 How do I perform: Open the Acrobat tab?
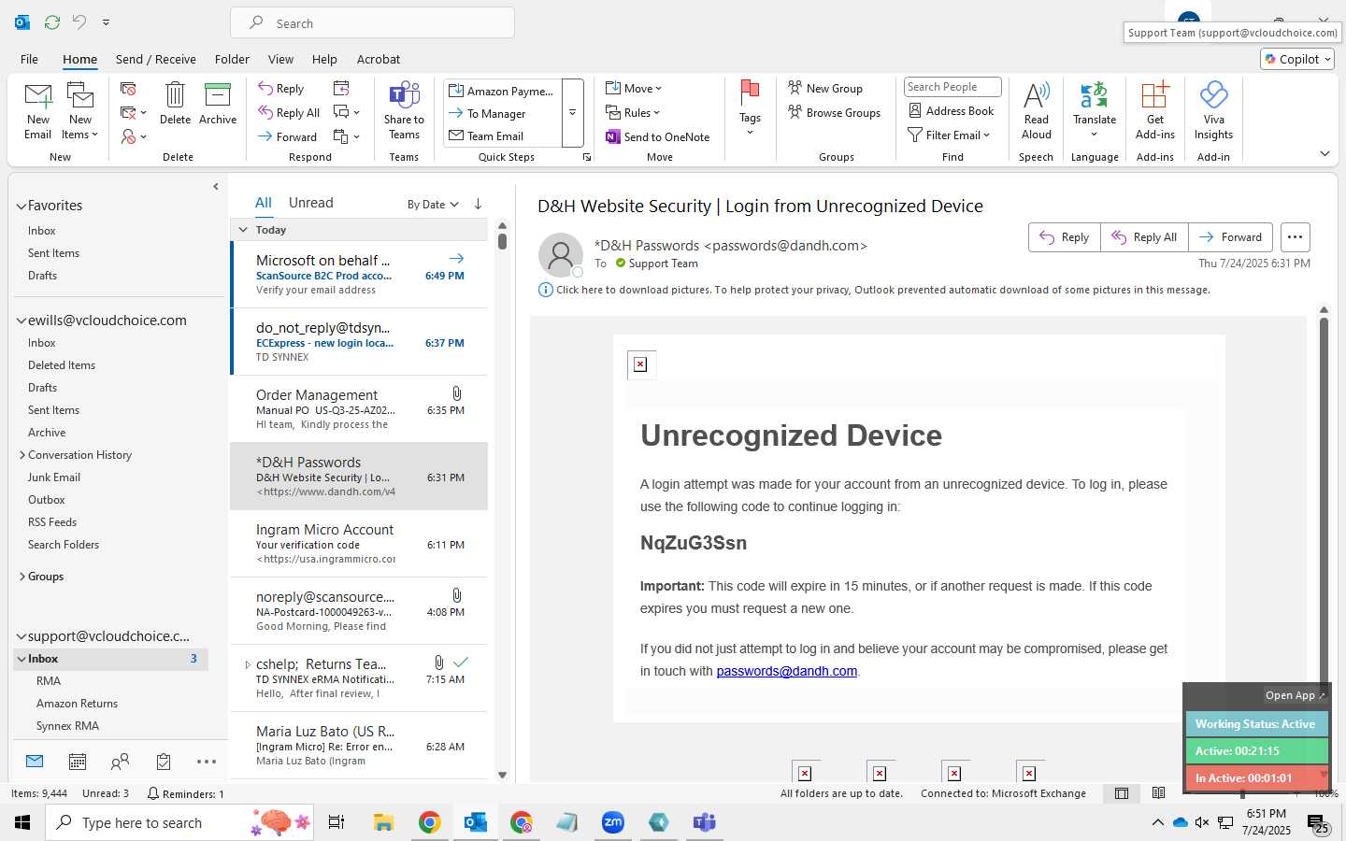[379, 59]
